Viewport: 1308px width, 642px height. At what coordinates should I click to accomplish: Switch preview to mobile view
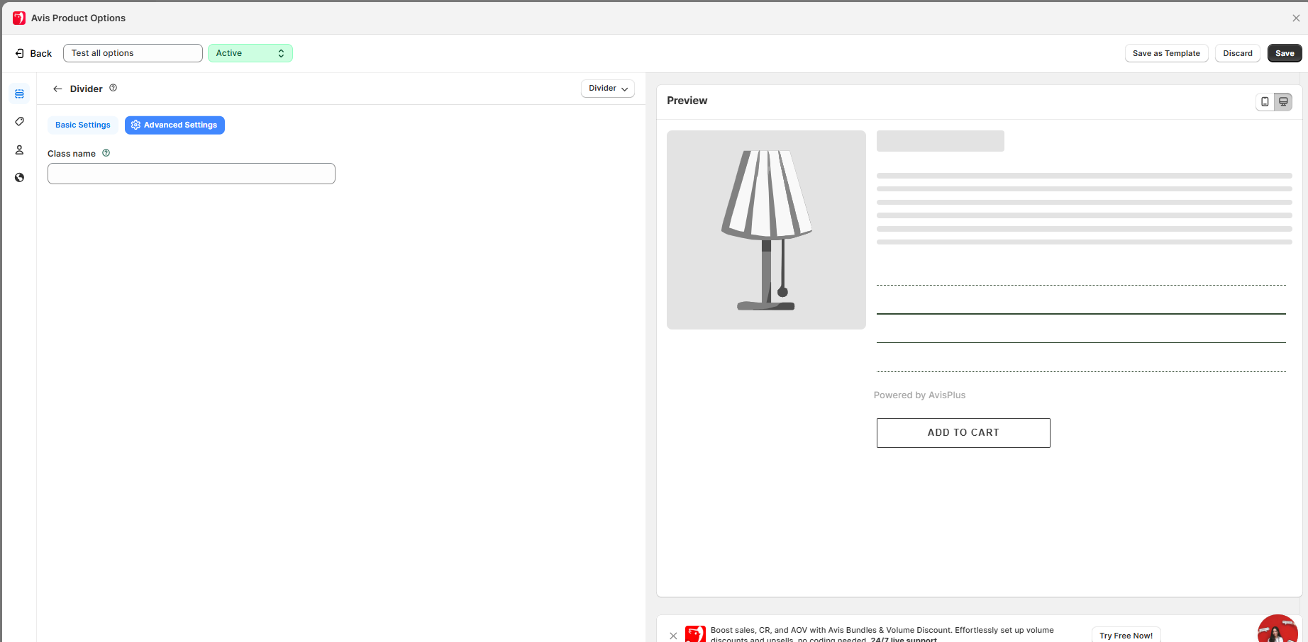[x=1265, y=101]
